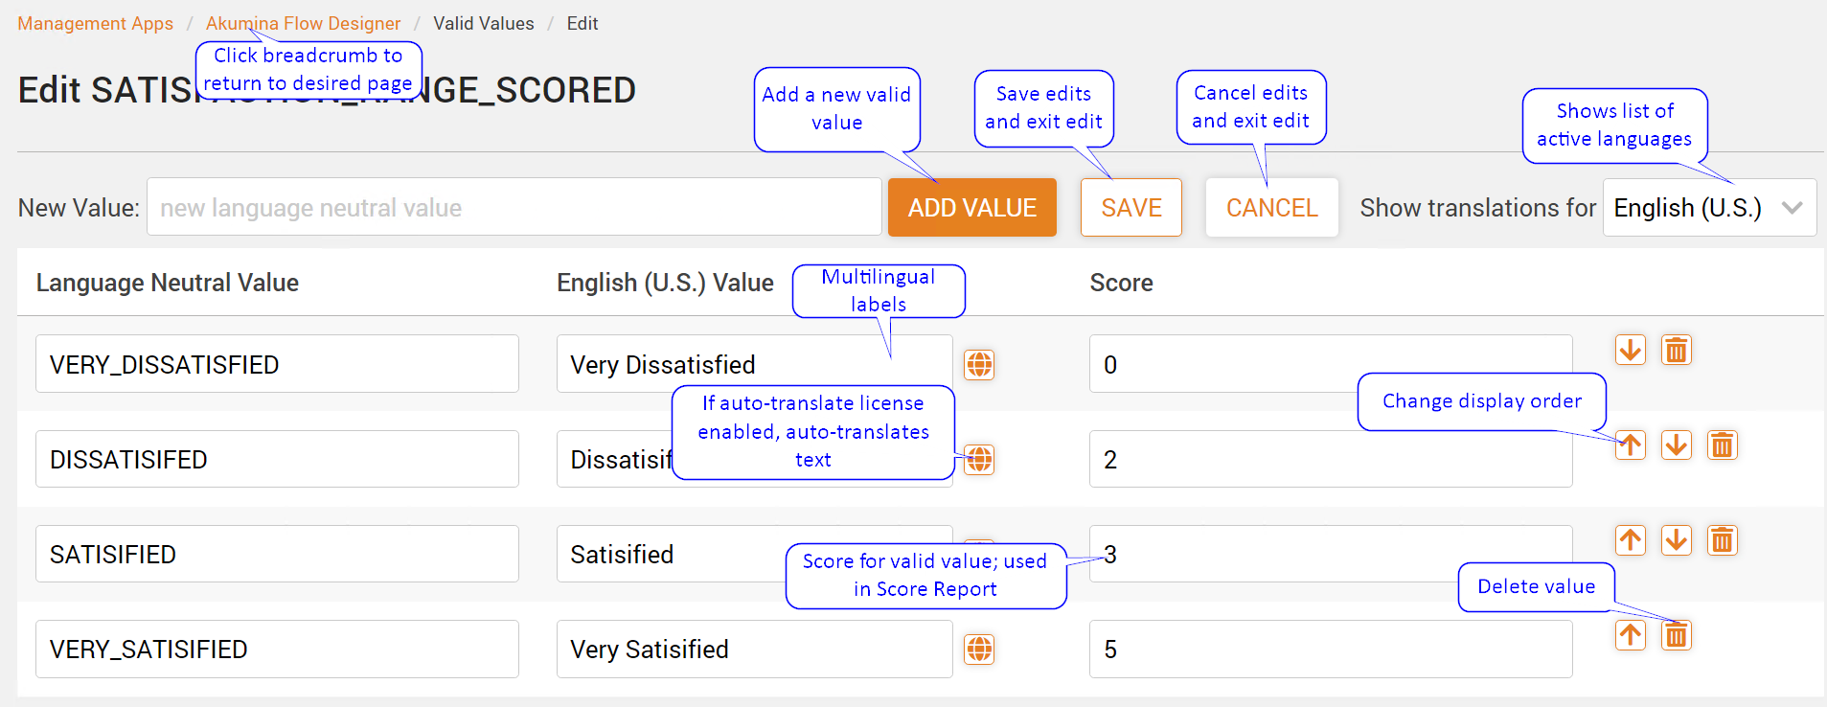Move DISSATISIFED row up with the arrow

tap(1631, 445)
